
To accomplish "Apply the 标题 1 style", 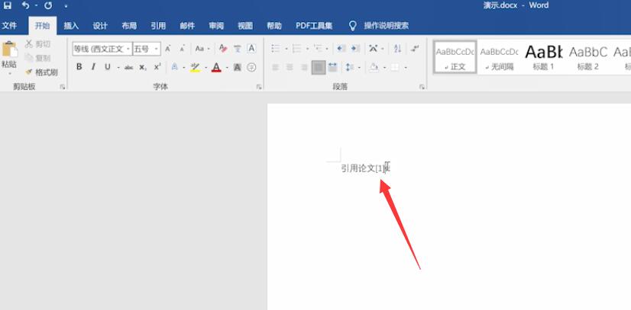I will (543, 57).
